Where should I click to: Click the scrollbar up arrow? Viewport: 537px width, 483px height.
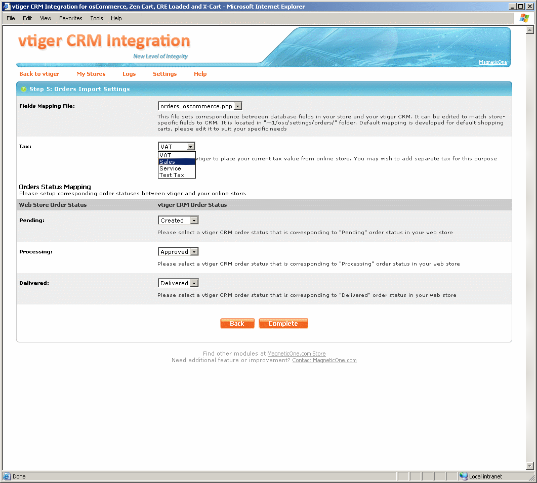point(530,30)
